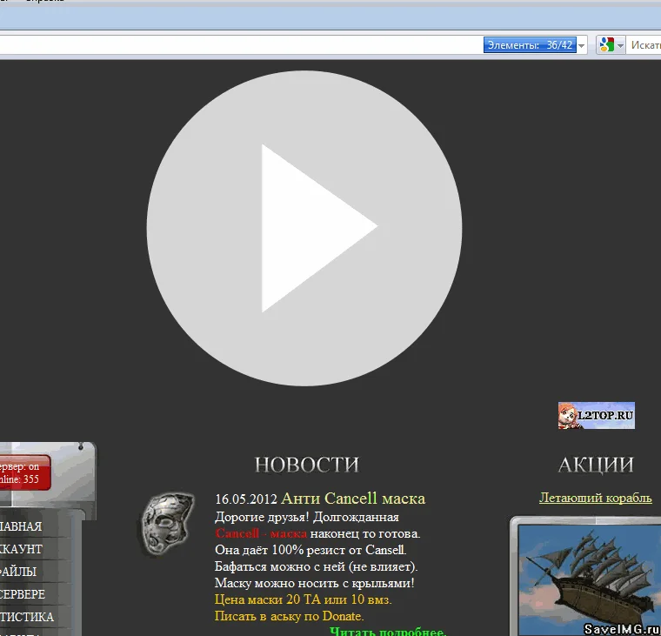
Task: Play the video with the large play button
Action: [x=304, y=228]
